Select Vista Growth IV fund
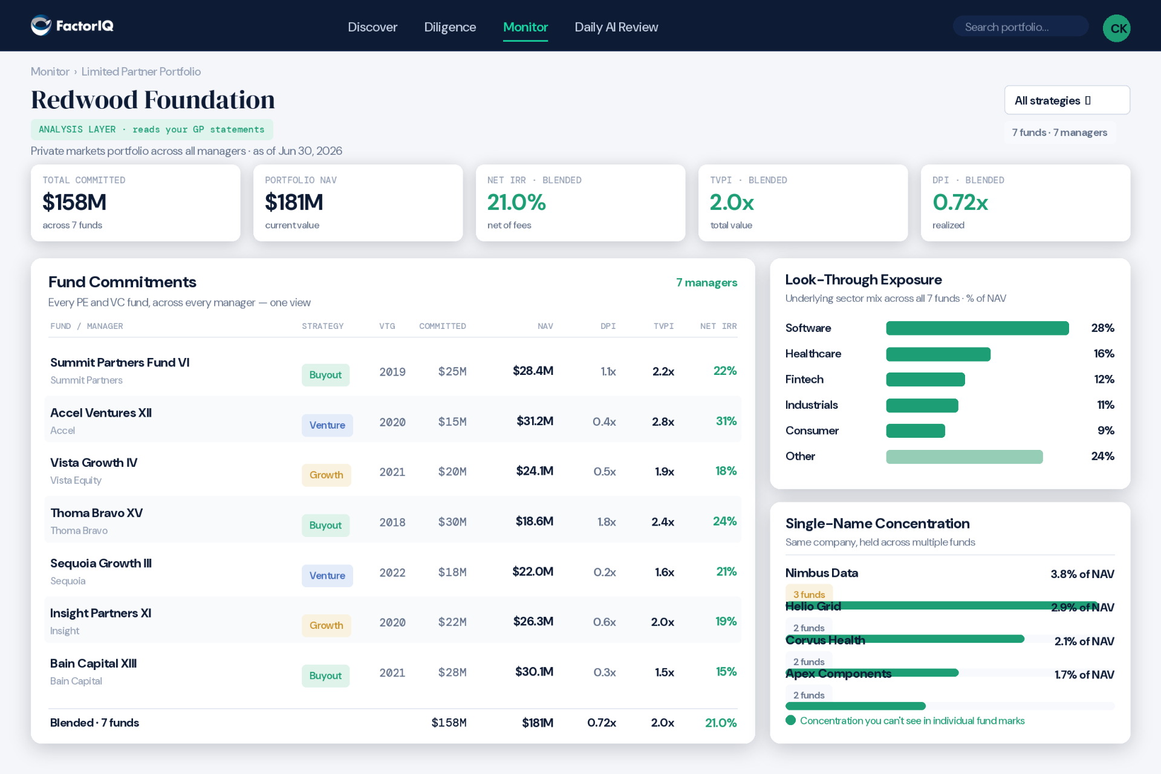This screenshot has width=1161, height=774. (392, 471)
